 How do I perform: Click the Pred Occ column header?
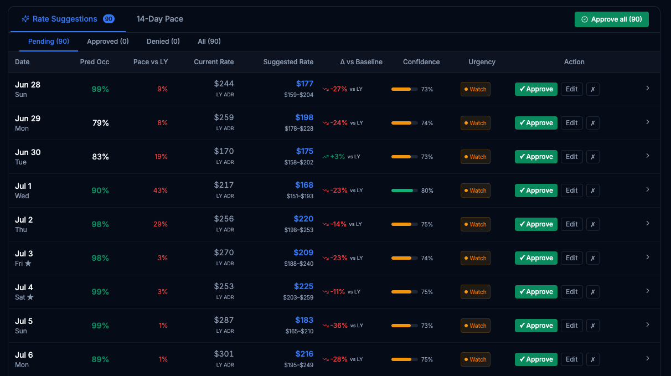[x=95, y=62]
